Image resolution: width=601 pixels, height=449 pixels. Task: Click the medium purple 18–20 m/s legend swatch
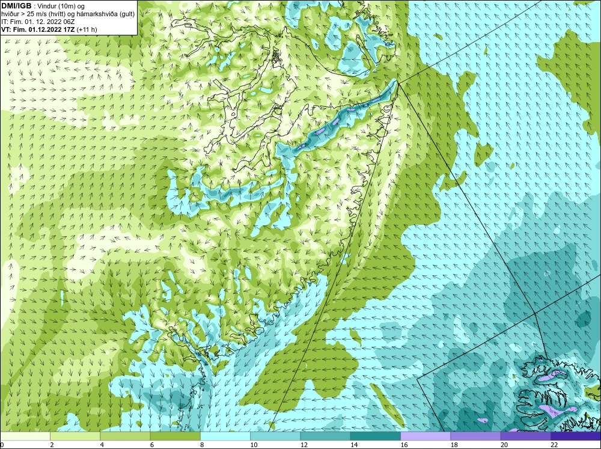coord(475,436)
